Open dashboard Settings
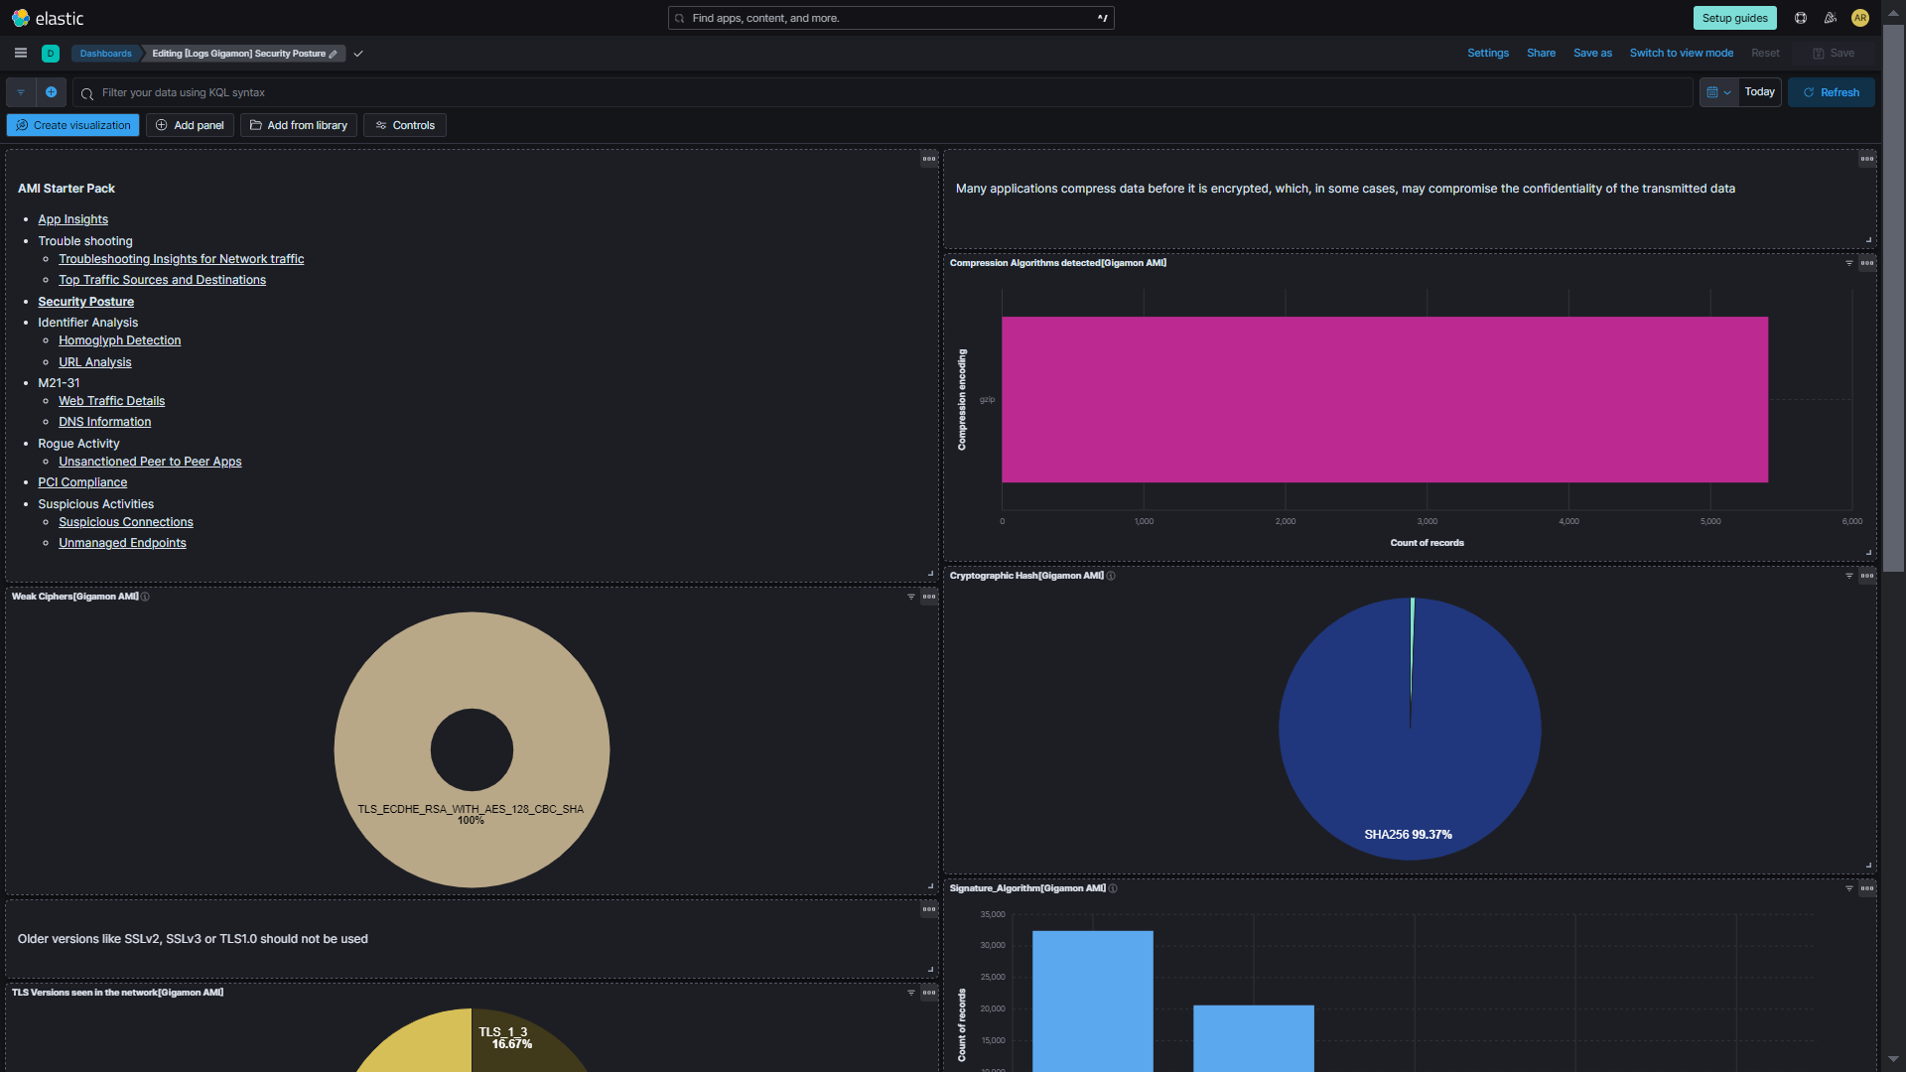Image resolution: width=1906 pixels, height=1072 pixels. tap(1487, 54)
